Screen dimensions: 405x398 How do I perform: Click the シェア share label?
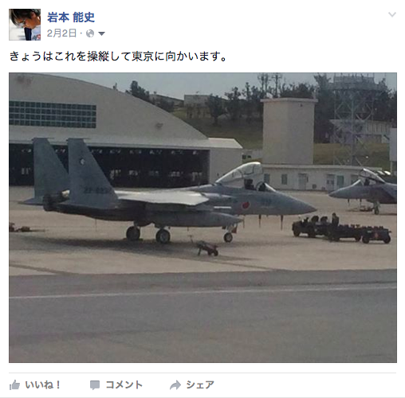pyautogui.click(x=200, y=384)
